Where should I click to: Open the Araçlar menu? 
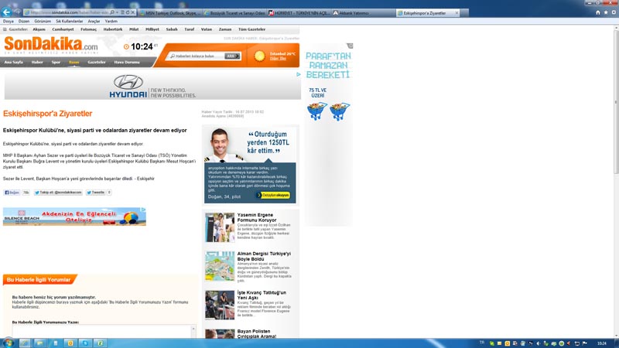click(x=94, y=22)
